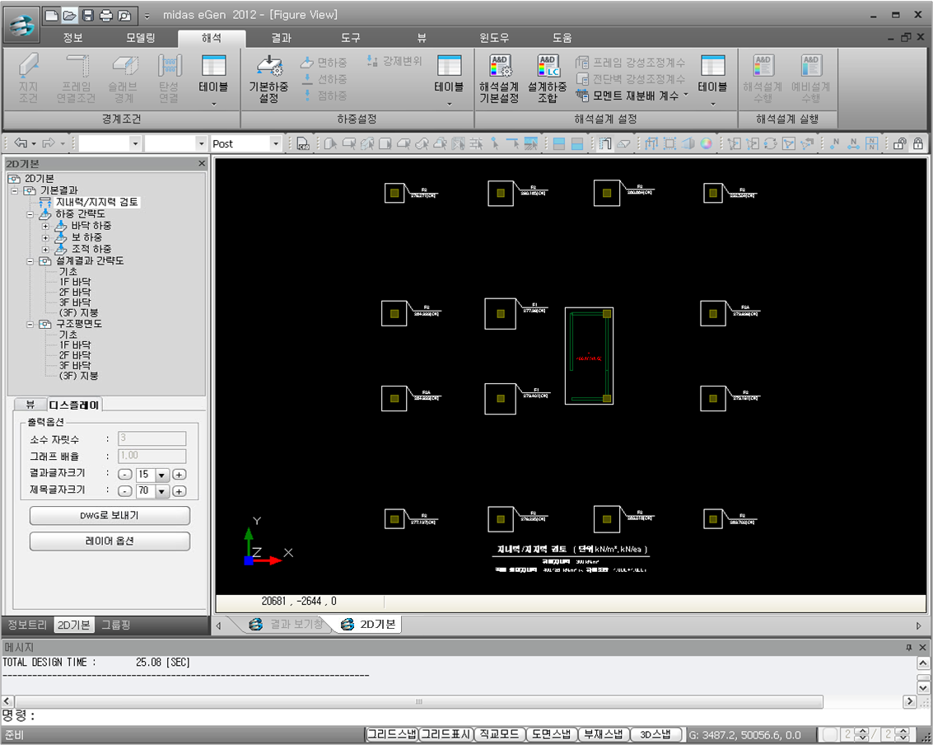933x745 pixels.
Task: Click the undo back arrow icon
Action: 21,143
